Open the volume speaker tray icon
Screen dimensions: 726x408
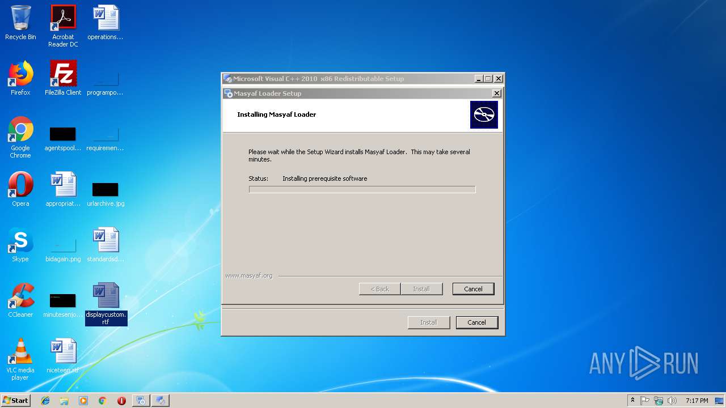[672, 401]
